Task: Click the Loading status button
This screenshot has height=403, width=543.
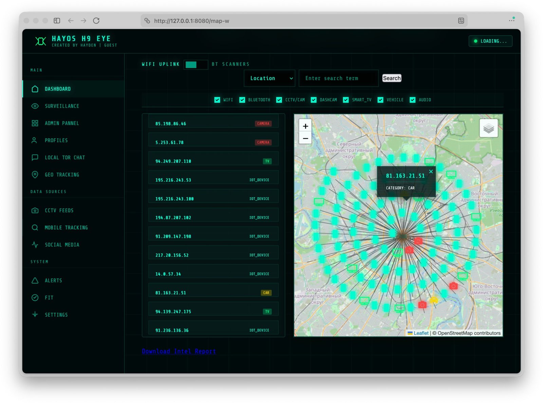Action: pos(490,41)
